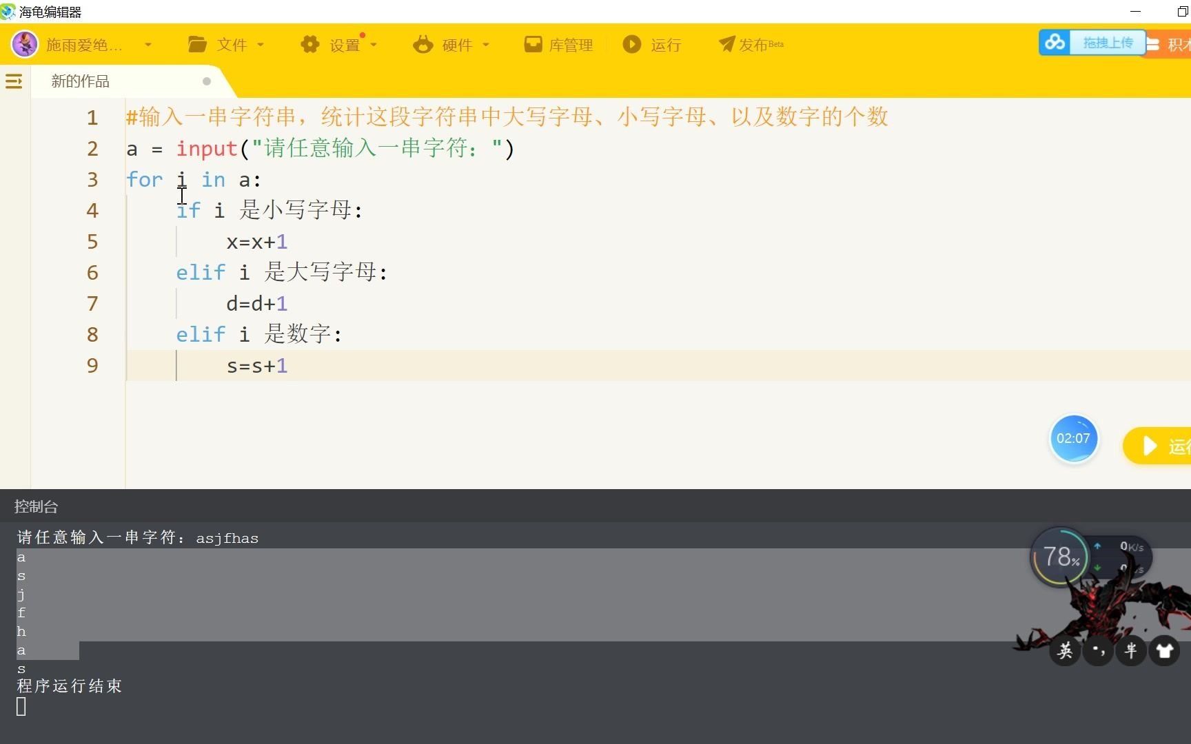
Task: Click the 拖拽上传 button
Action: coord(1108,43)
